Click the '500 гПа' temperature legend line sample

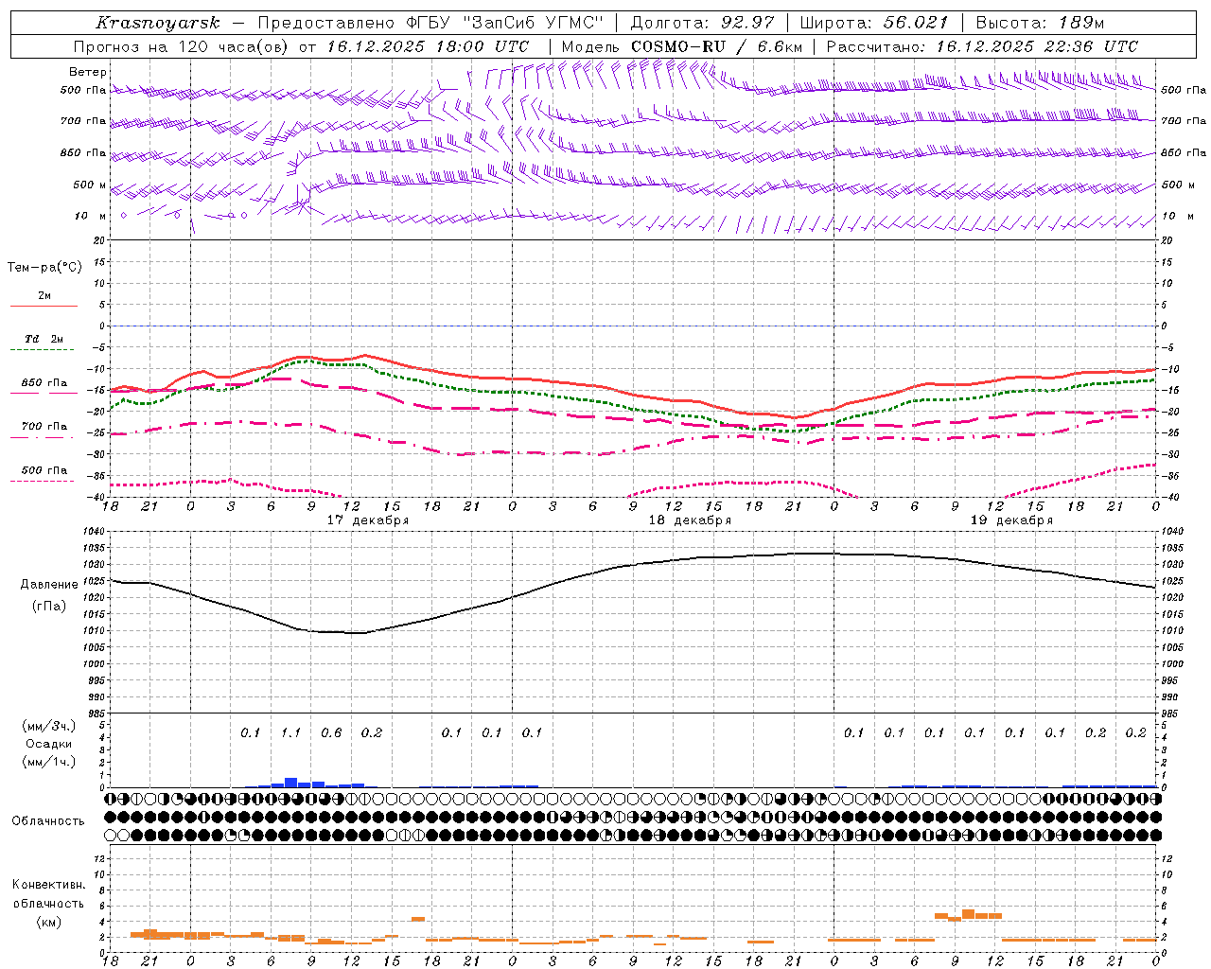tap(44, 482)
